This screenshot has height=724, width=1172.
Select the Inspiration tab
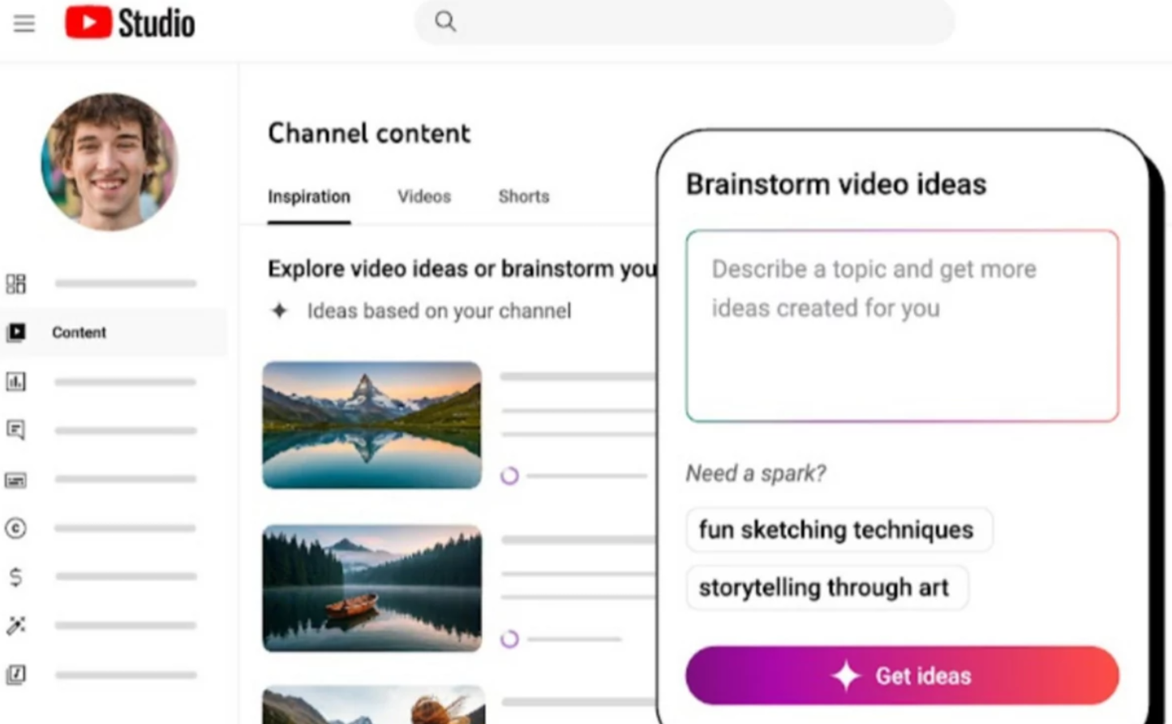pyautogui.click(x=309, y=196)
